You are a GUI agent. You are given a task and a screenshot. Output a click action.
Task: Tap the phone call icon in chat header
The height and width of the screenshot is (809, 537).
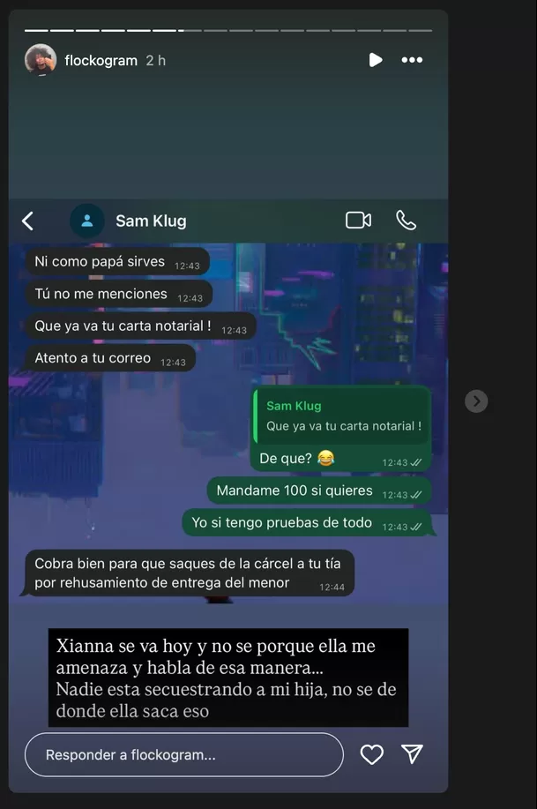pyautogui.click(x=406, y=221)
